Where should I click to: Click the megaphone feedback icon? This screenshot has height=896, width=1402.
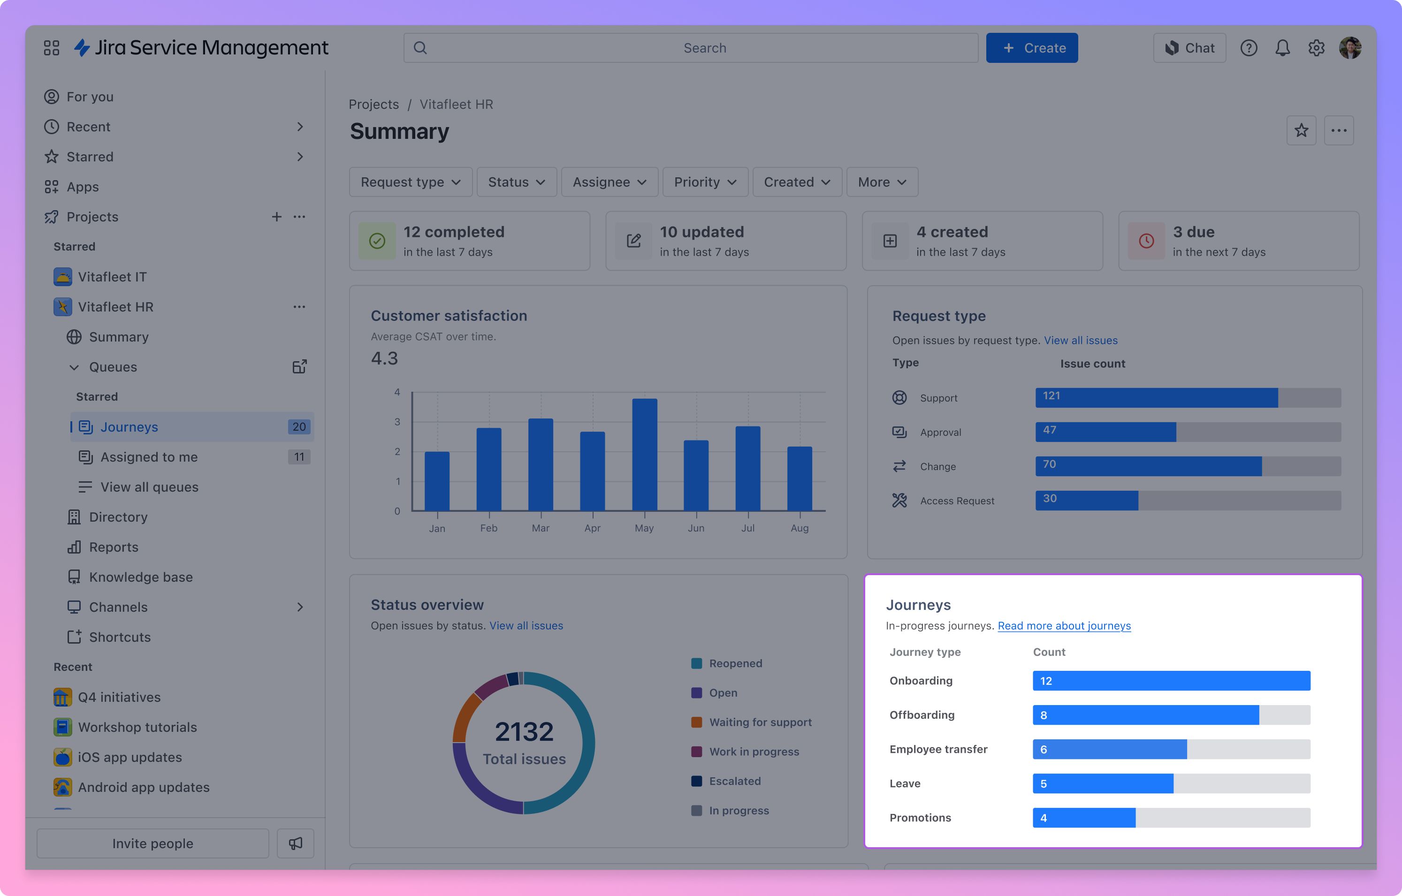pos(295,843)
